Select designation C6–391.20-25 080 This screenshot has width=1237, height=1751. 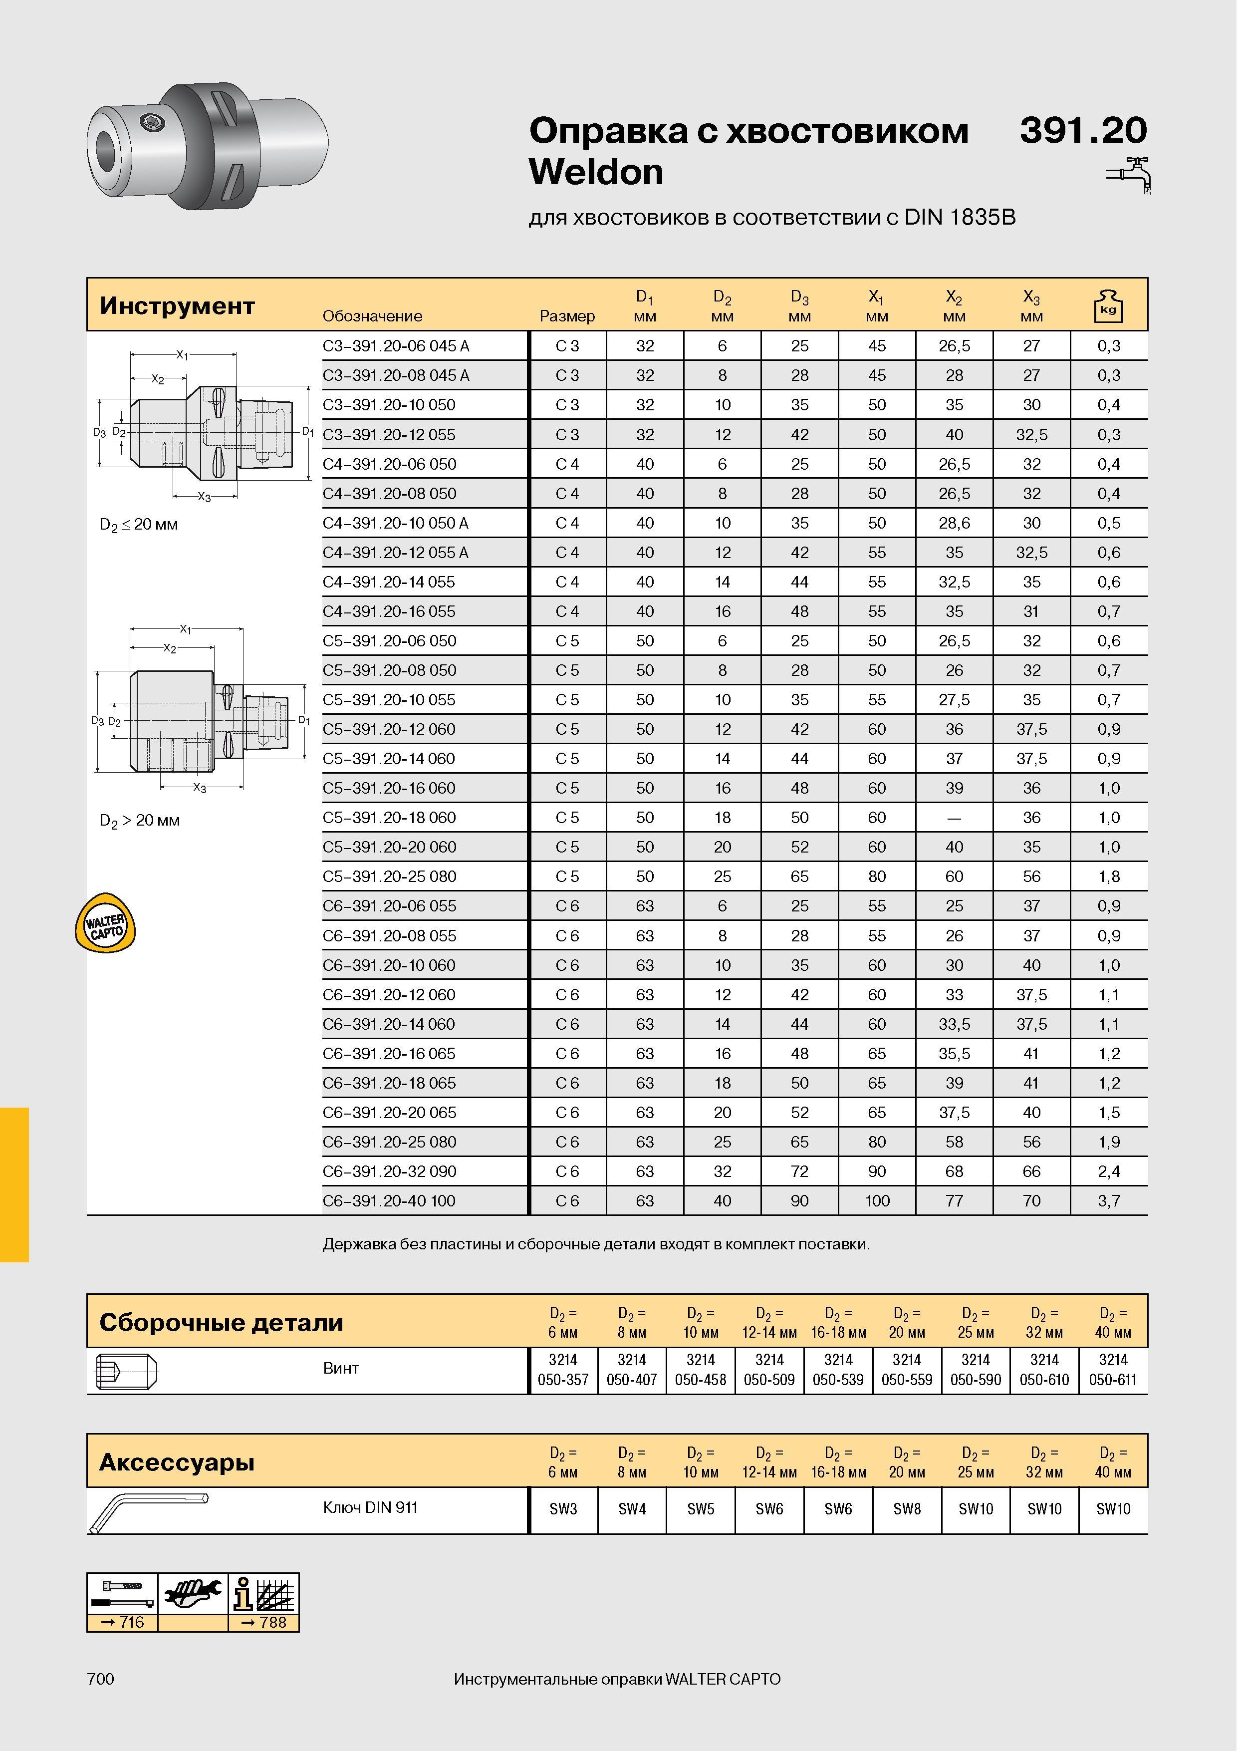[x=390, y=1143]
